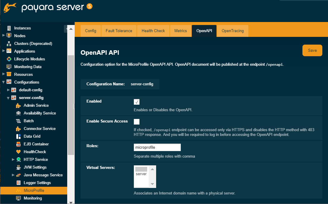
Task: Open the Fault Tolerance tab
Action: (119, 31)
